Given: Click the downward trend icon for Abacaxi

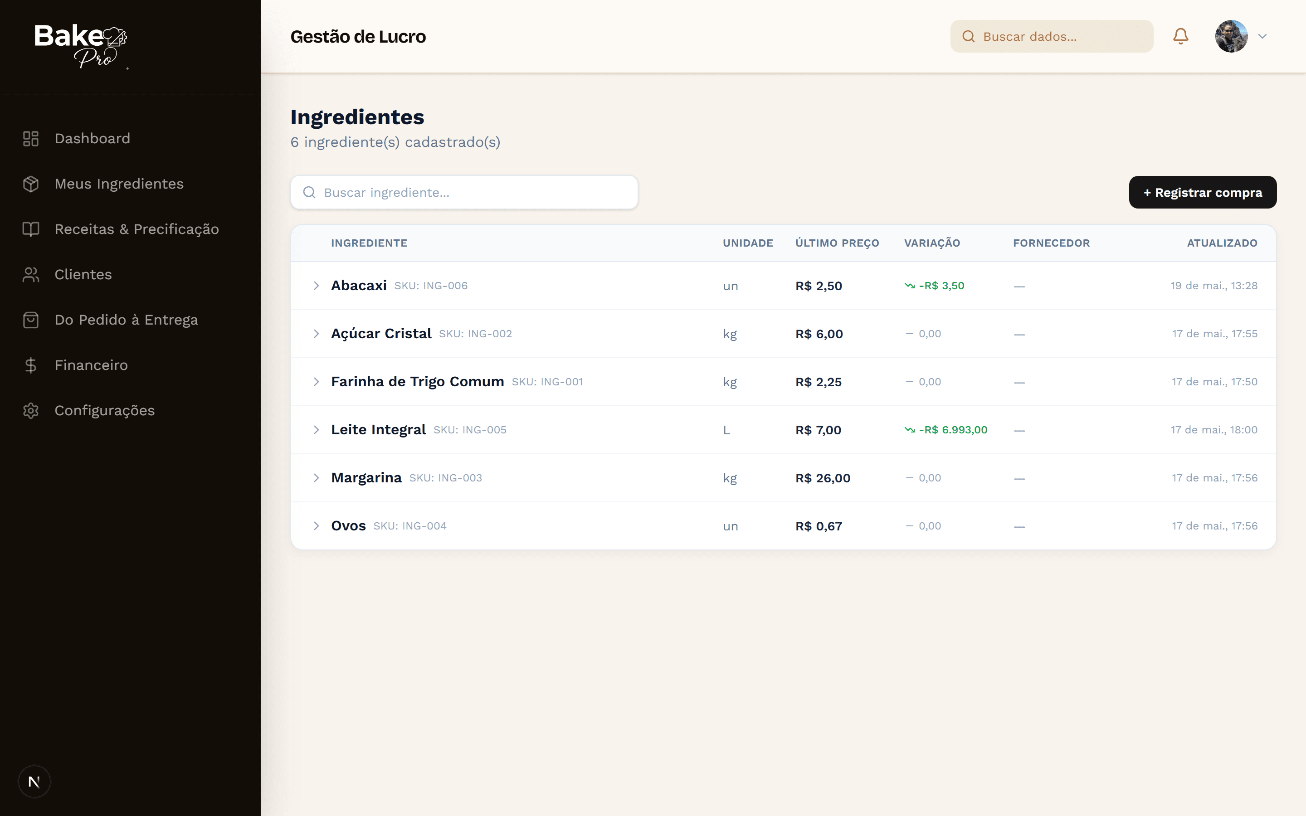Looking at the screenshot, I should pyautogui.click(x=909, y=286).
